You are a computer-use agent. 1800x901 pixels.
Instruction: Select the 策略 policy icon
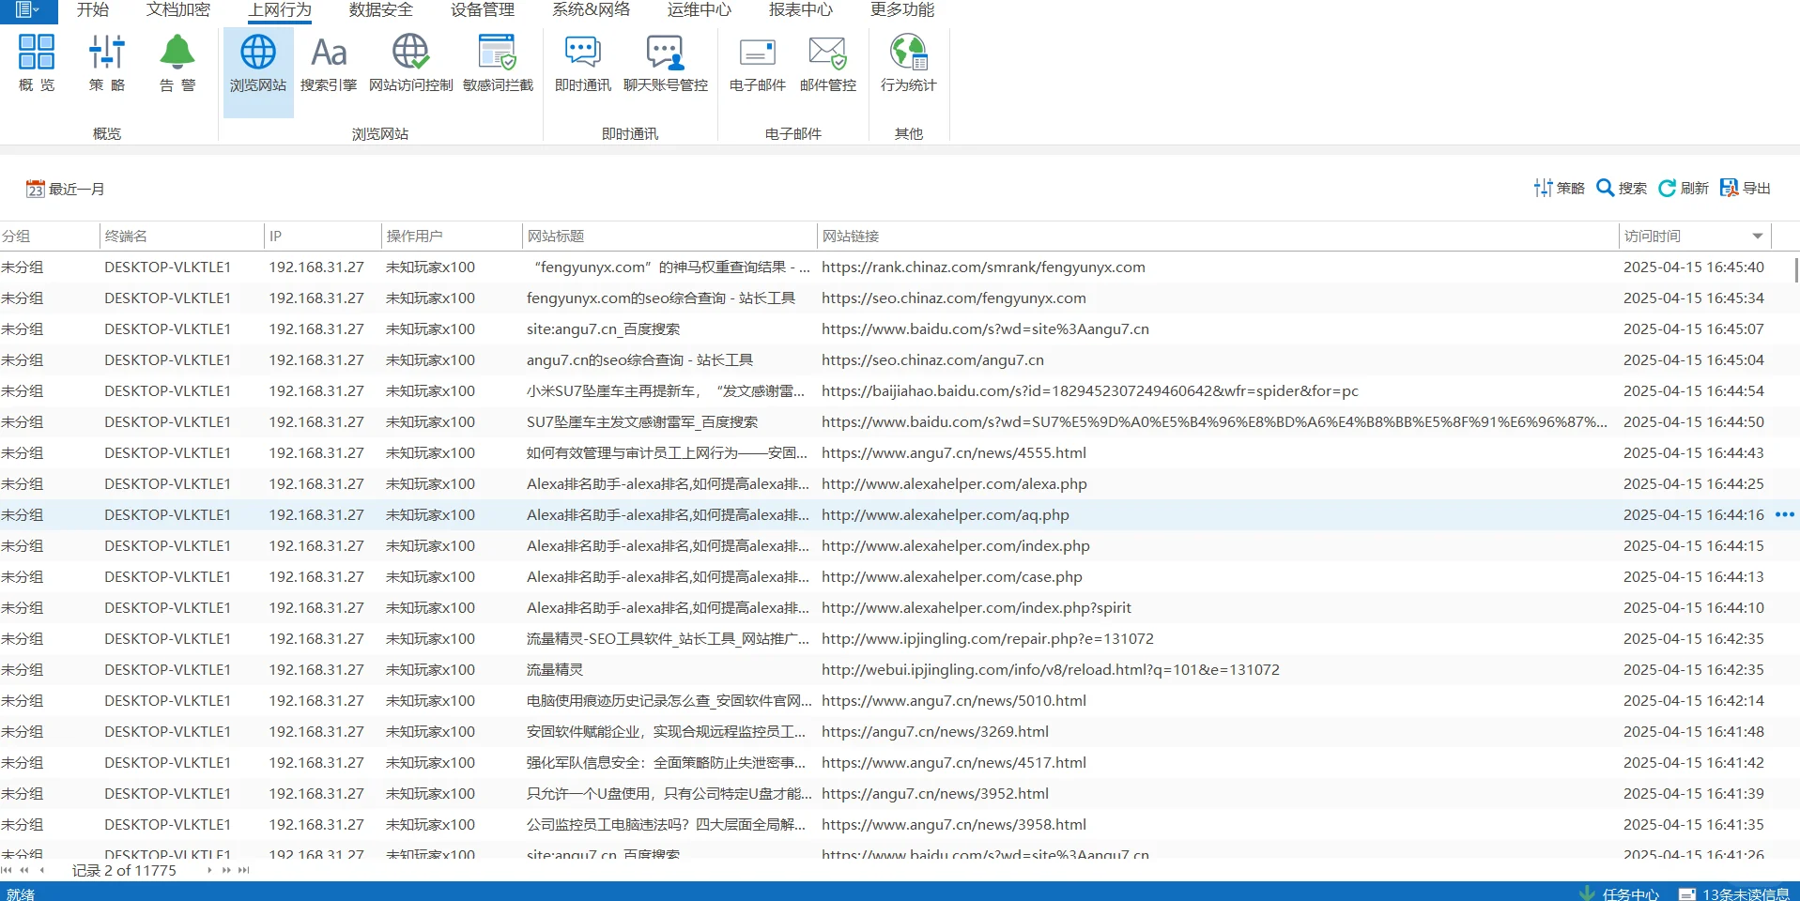106,63
